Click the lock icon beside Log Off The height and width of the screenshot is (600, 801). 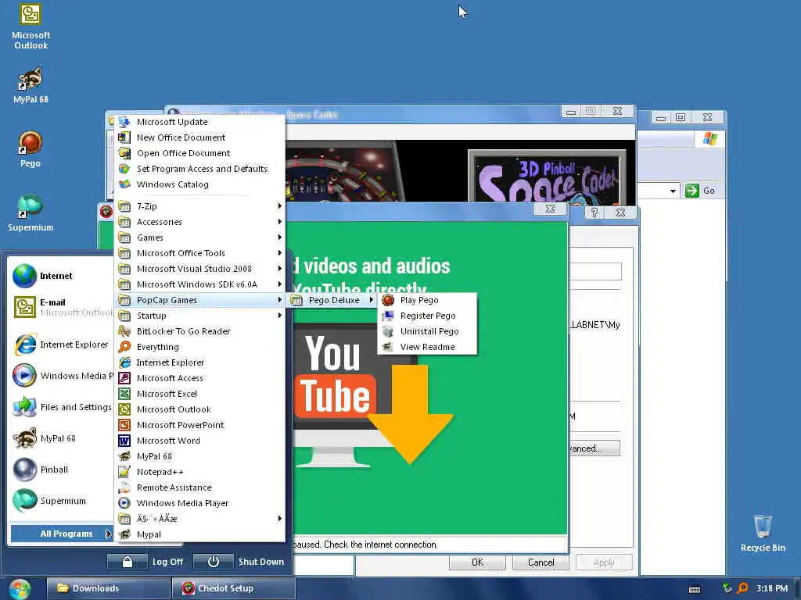[128, 562]
